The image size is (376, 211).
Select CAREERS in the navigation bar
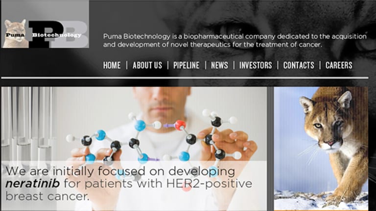coord(339,65)
